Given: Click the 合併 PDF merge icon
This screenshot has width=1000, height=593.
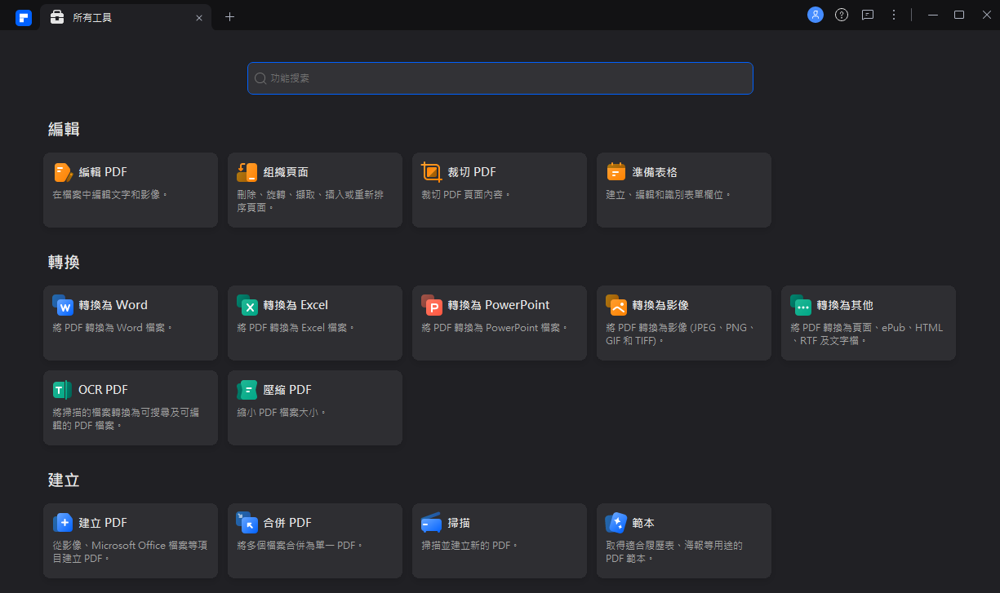Looking at the screenshot, I should [247, 523].
